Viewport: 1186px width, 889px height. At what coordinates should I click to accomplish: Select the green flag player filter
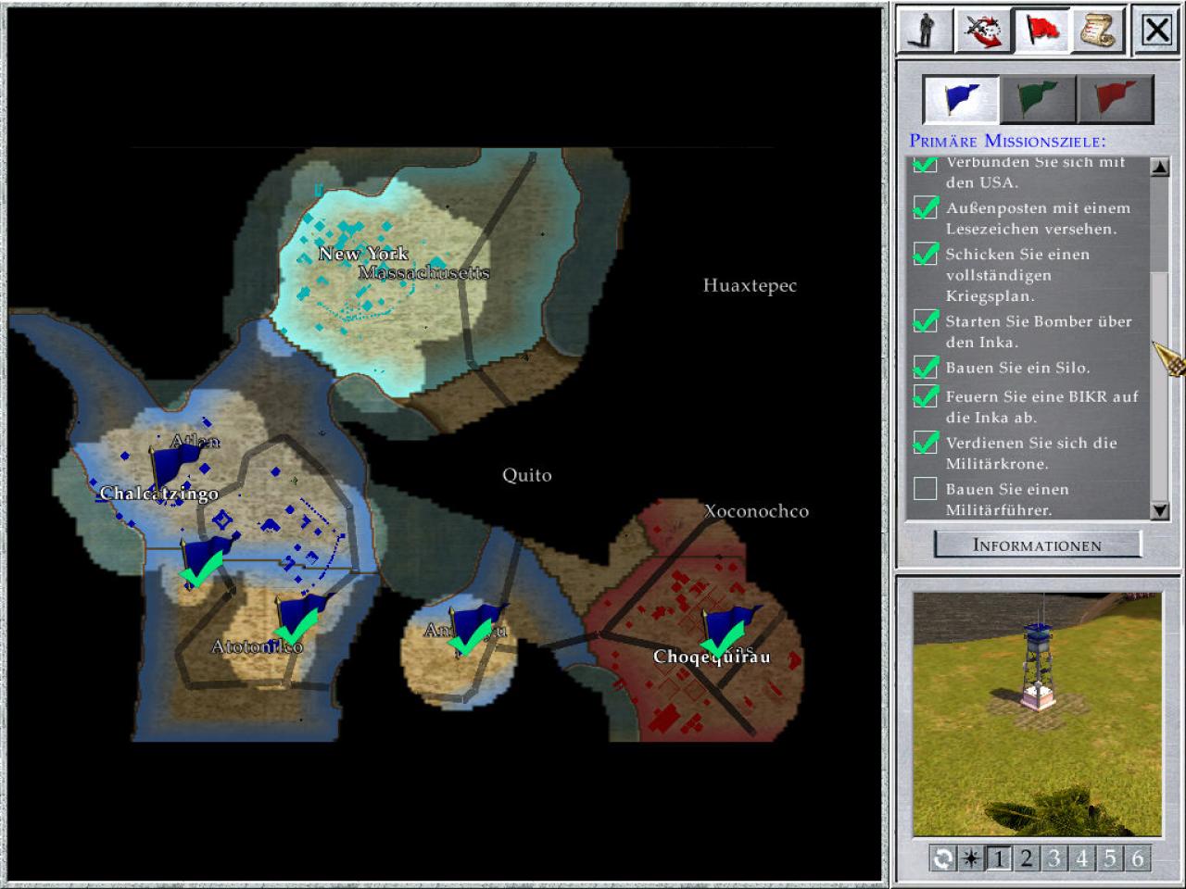(1038, 98)
